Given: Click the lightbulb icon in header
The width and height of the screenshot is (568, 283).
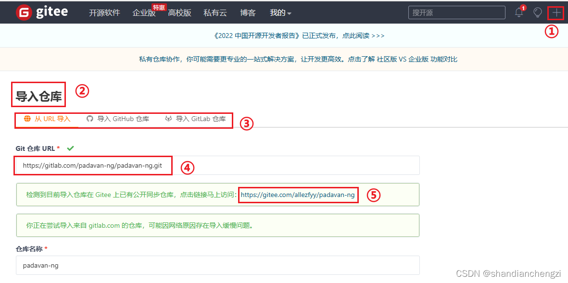Looking at the screenshot, I should [x=538, y=12].
